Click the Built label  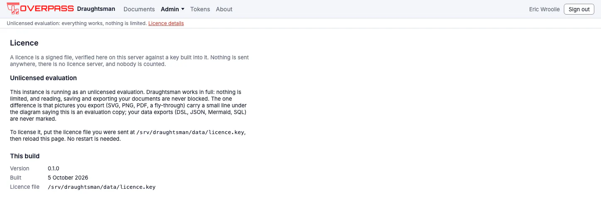pyautogui.click(x=16, y=178)
